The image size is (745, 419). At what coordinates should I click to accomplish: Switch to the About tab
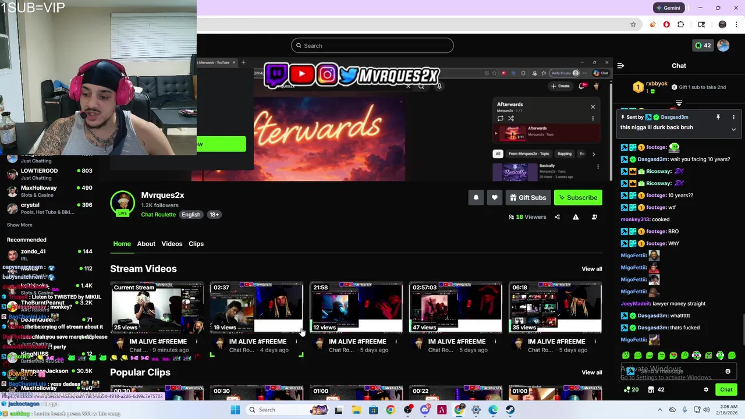coord(146,244)
